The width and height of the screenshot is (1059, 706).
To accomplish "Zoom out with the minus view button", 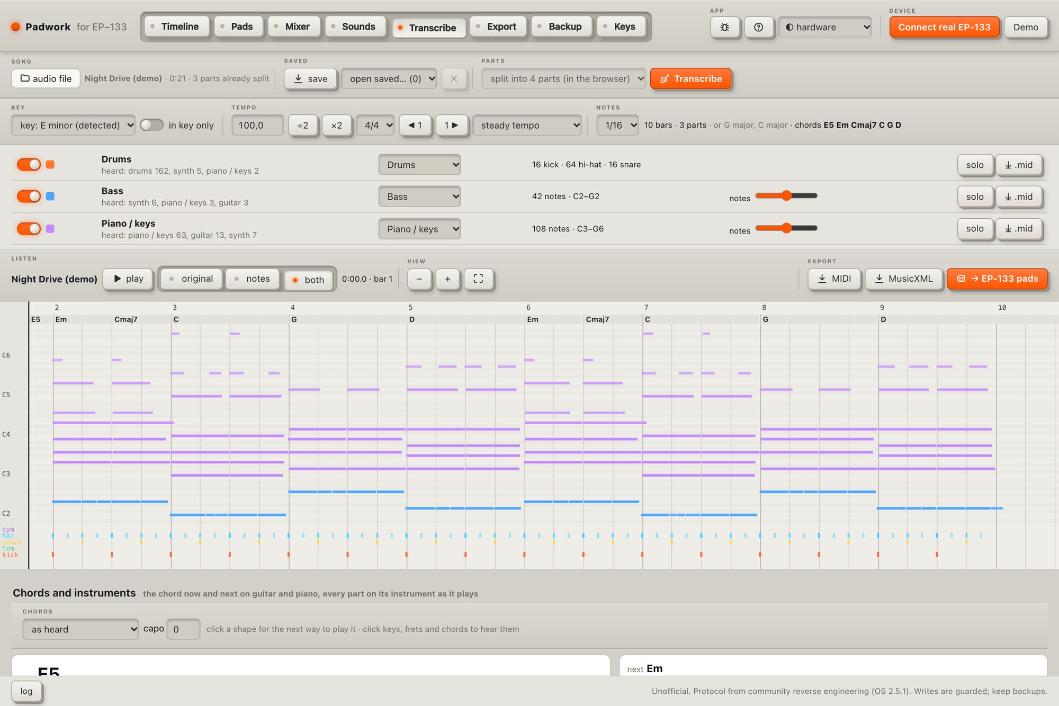I will pos(419,279).
